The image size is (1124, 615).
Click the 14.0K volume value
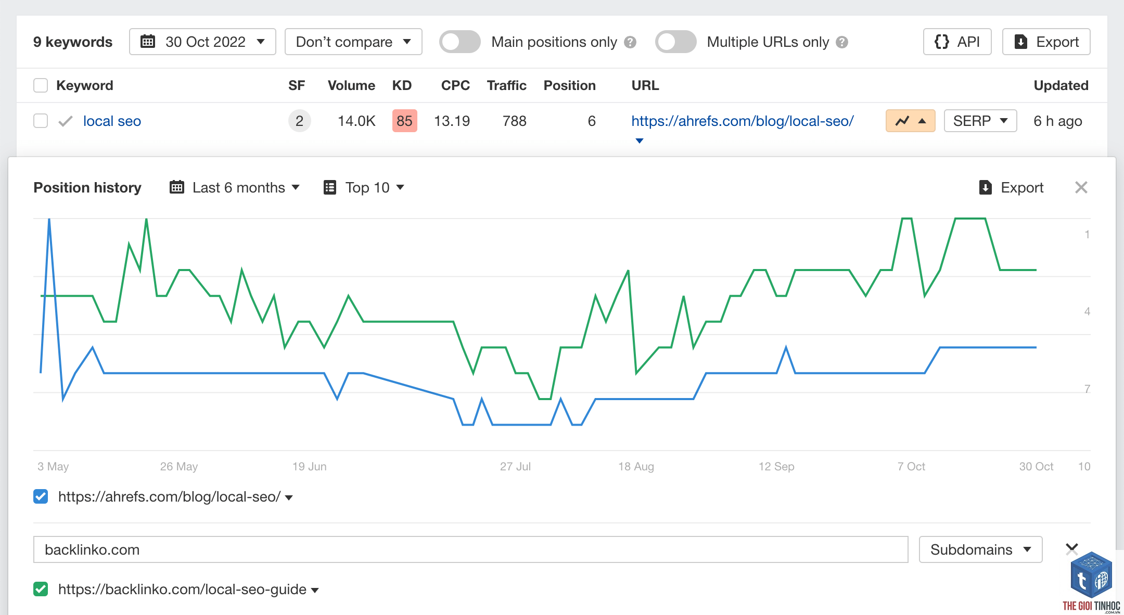[x=356, y=121]
